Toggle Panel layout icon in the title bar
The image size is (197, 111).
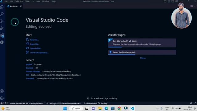coord(169,1)
